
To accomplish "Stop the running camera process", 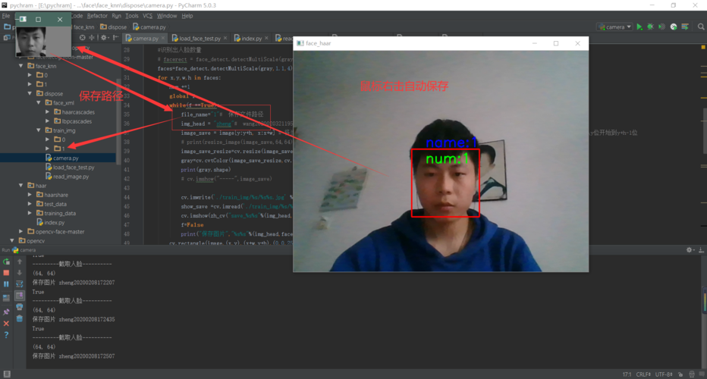I will pos(6,273).
